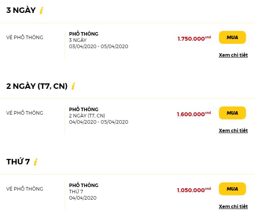Select the THỨ 7 section heading
The height and width of the screenshot is (218, 255).
click(x=18, y=162)
